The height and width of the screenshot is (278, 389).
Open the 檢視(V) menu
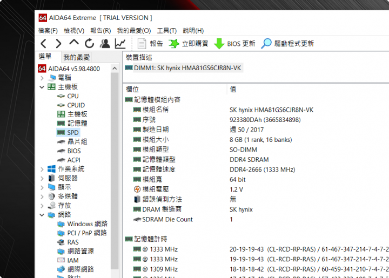coord(74,31)
